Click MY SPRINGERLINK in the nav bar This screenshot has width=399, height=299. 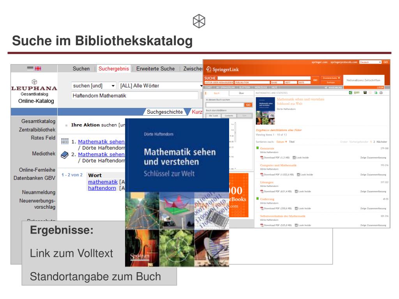point(226,88)
